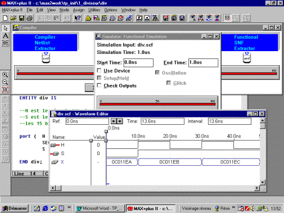The image size is (284, 213).
Task: Enable the Use Device checkbox
Action: click(x=100, y=70)
